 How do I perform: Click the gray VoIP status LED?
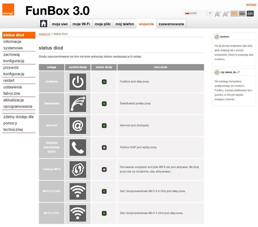(104, 148)
